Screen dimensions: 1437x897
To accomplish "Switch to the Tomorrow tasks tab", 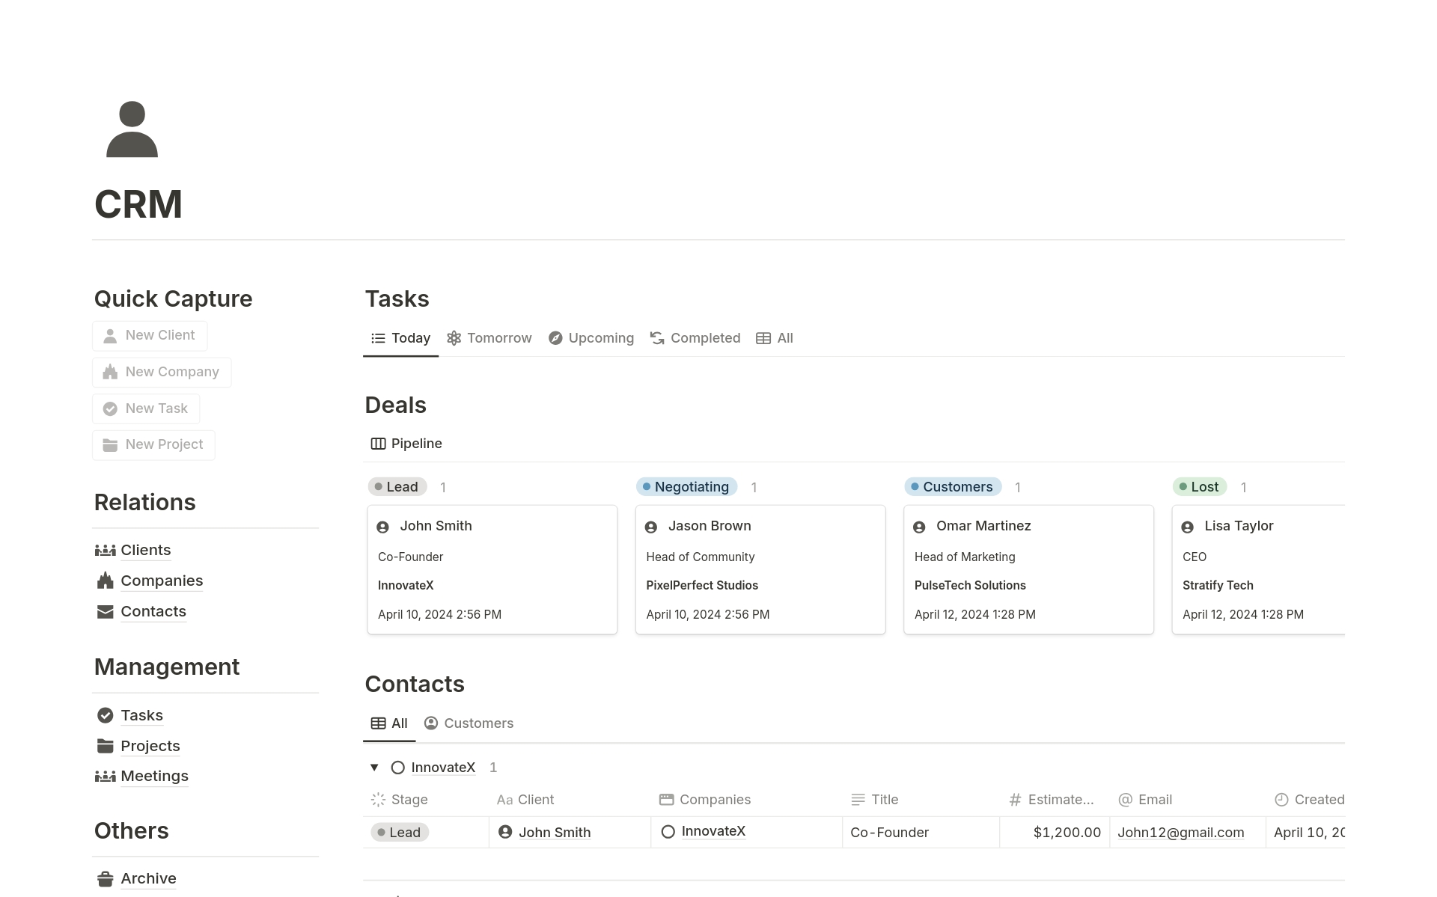I will 489,338.
